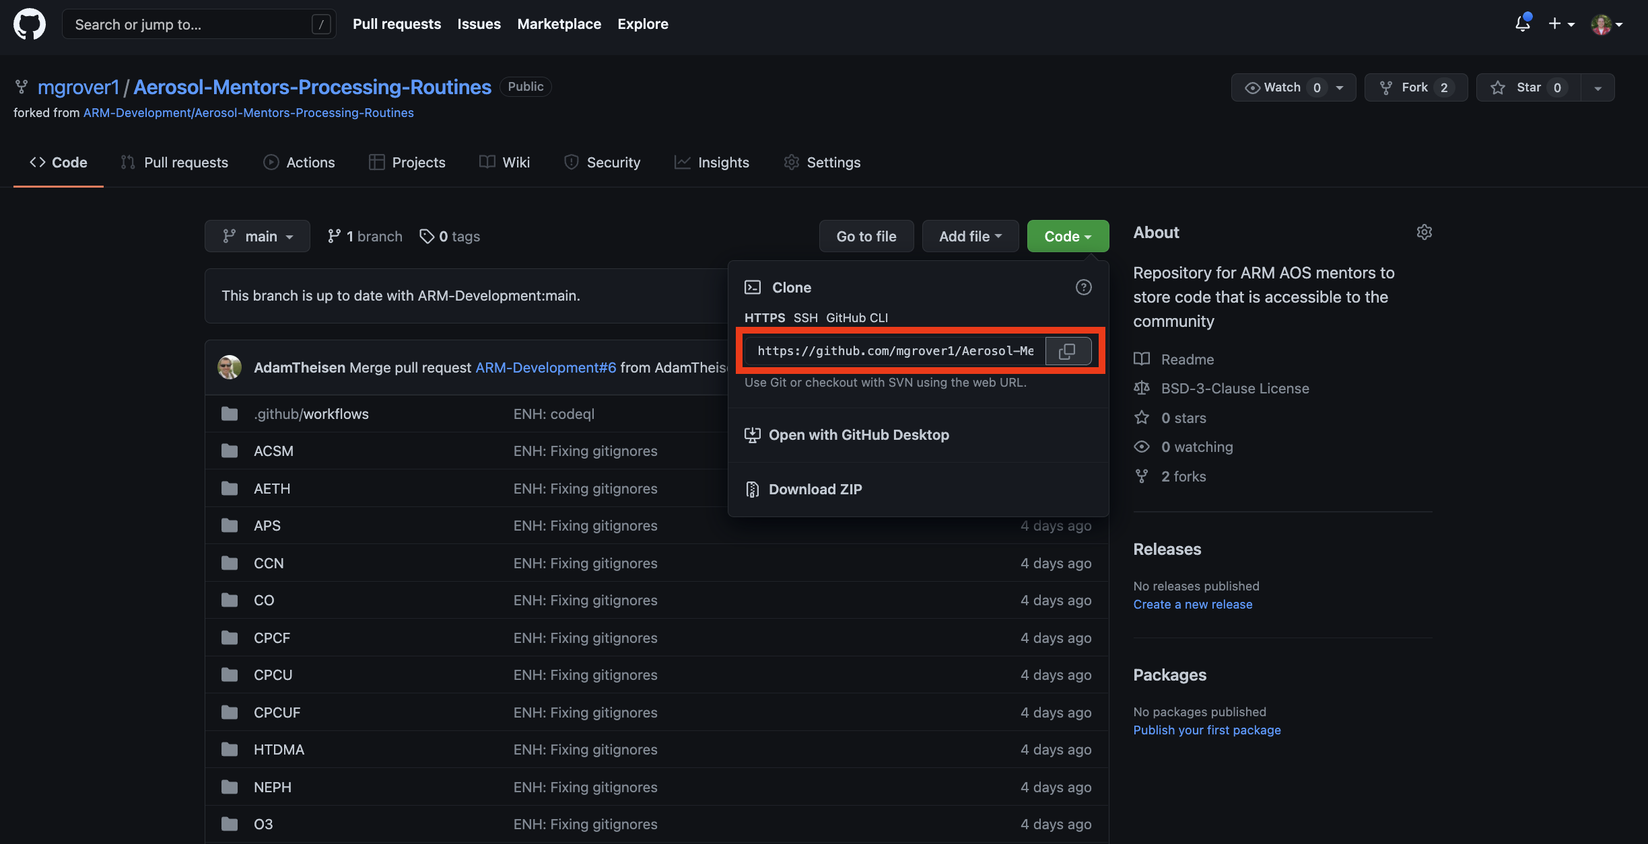Go to Issues in top navigation

pyautogui.click(x=479, y=24)
